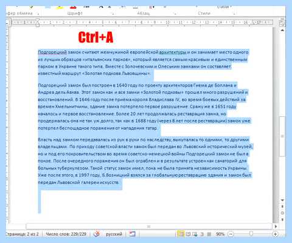Open the Абзац dialog launcher
This screenshot has width=292, height=243.
tap(175, 13)
